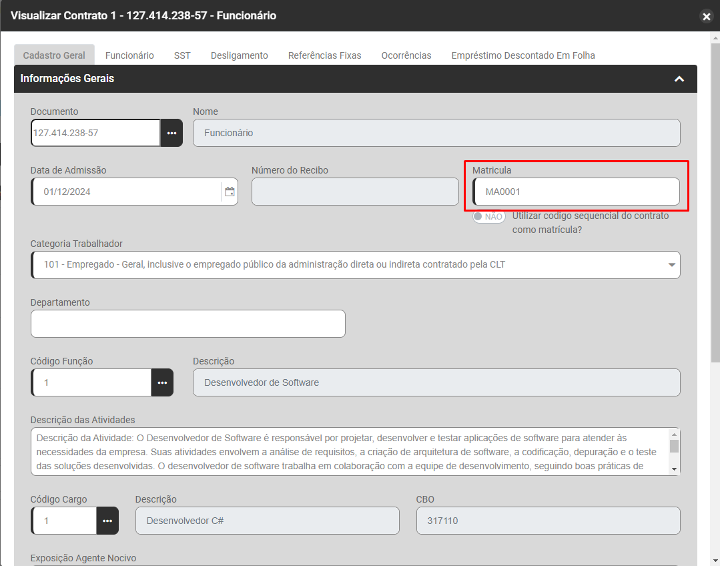Click the Documento number field

coord(95,133)
